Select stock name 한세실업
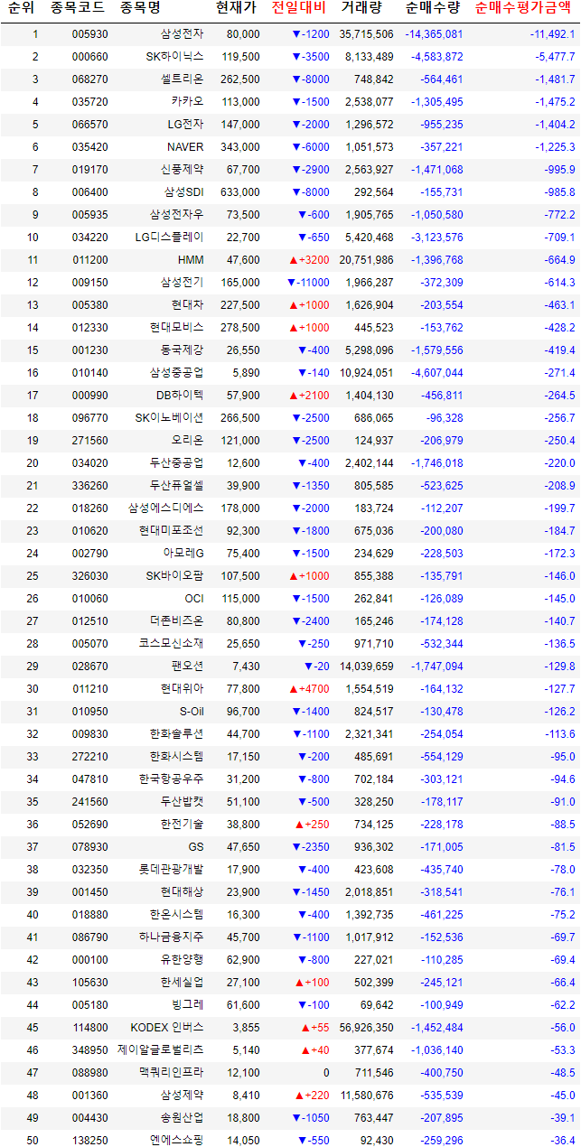The height and width of the screenshot is (1147, 581). [183, 983]
